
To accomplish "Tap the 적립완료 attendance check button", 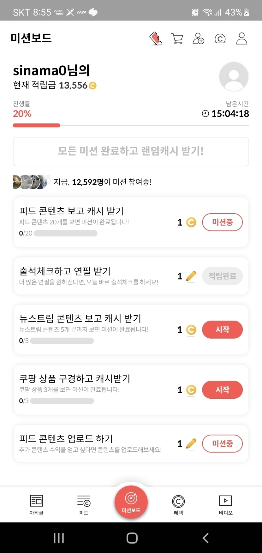I will [x=222, y=276].
